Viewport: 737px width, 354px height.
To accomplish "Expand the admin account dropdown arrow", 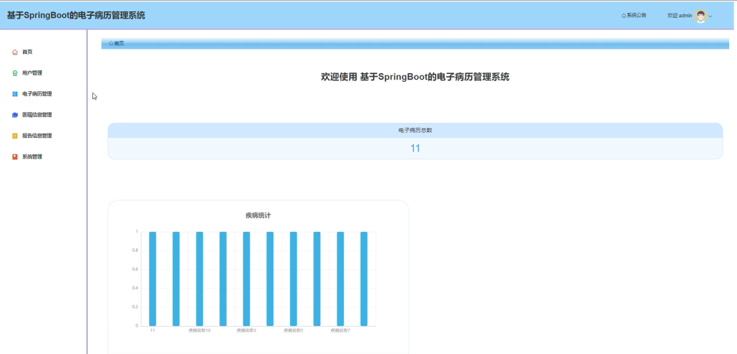I will 710,16.
